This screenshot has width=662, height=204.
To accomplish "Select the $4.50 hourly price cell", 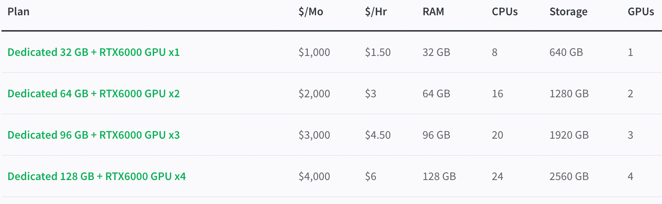I will tap(378, 135).
